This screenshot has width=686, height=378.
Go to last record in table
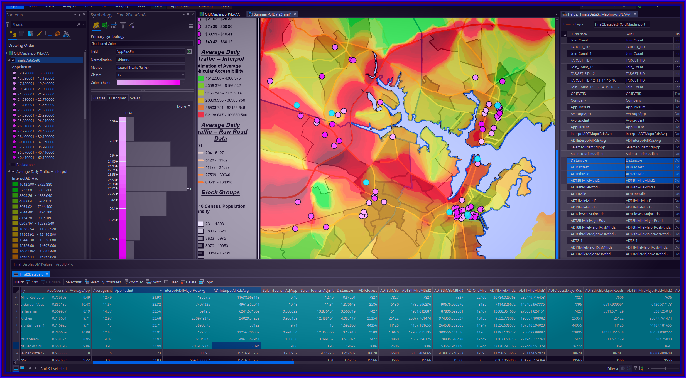[x=36, y=368]
